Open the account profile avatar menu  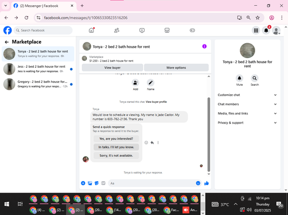[x=276, y=30]
